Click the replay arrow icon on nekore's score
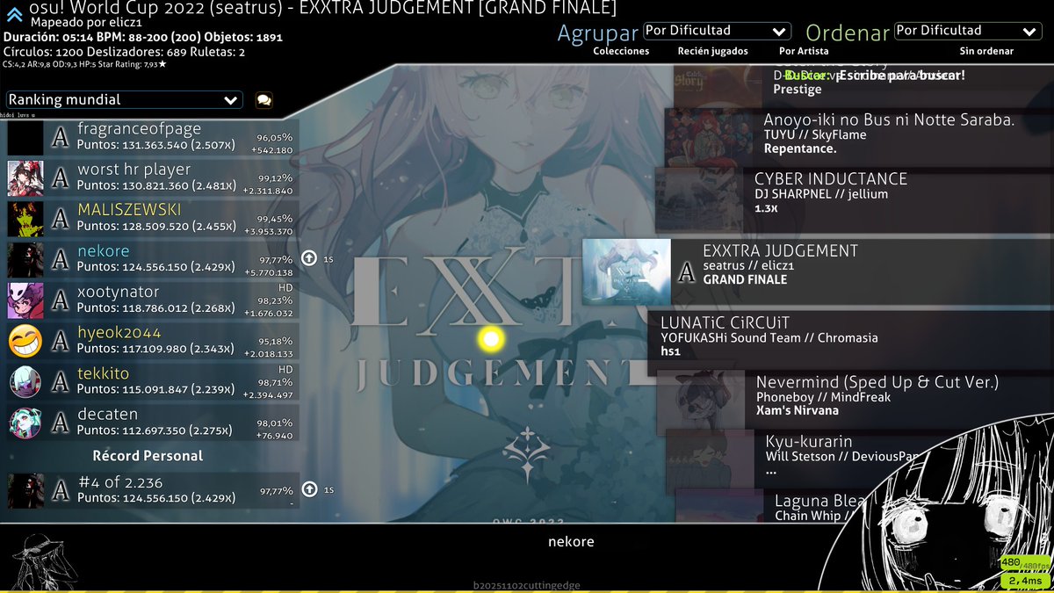This screenshot has width=1054, height=593. [309, 258]
